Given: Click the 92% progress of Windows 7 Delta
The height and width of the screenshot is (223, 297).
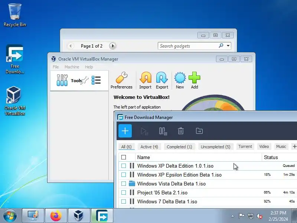Looking at the screenshot, I should pyautogui.click(x=267, y=201).
